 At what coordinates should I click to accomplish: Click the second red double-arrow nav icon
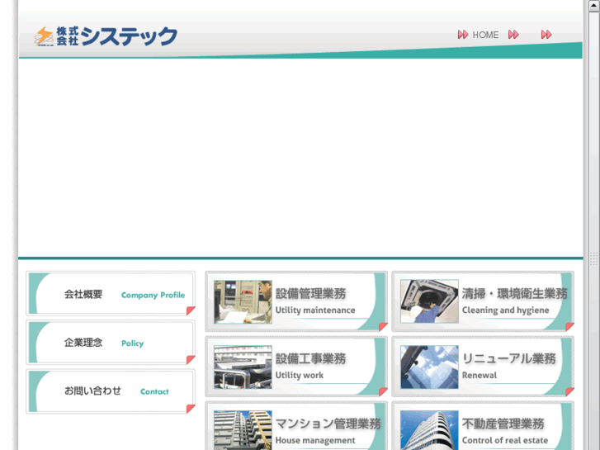click(513, 35)
